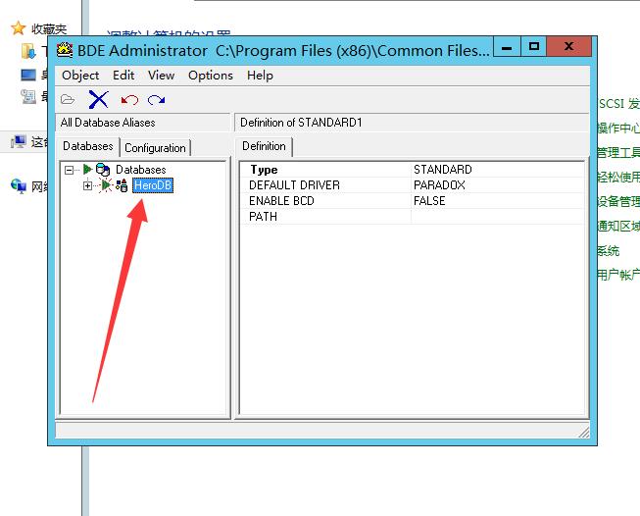Image resolution: width=640 pixels, height=516 pixels.
Task: Open the Options menu
Action: pos(210,75)
